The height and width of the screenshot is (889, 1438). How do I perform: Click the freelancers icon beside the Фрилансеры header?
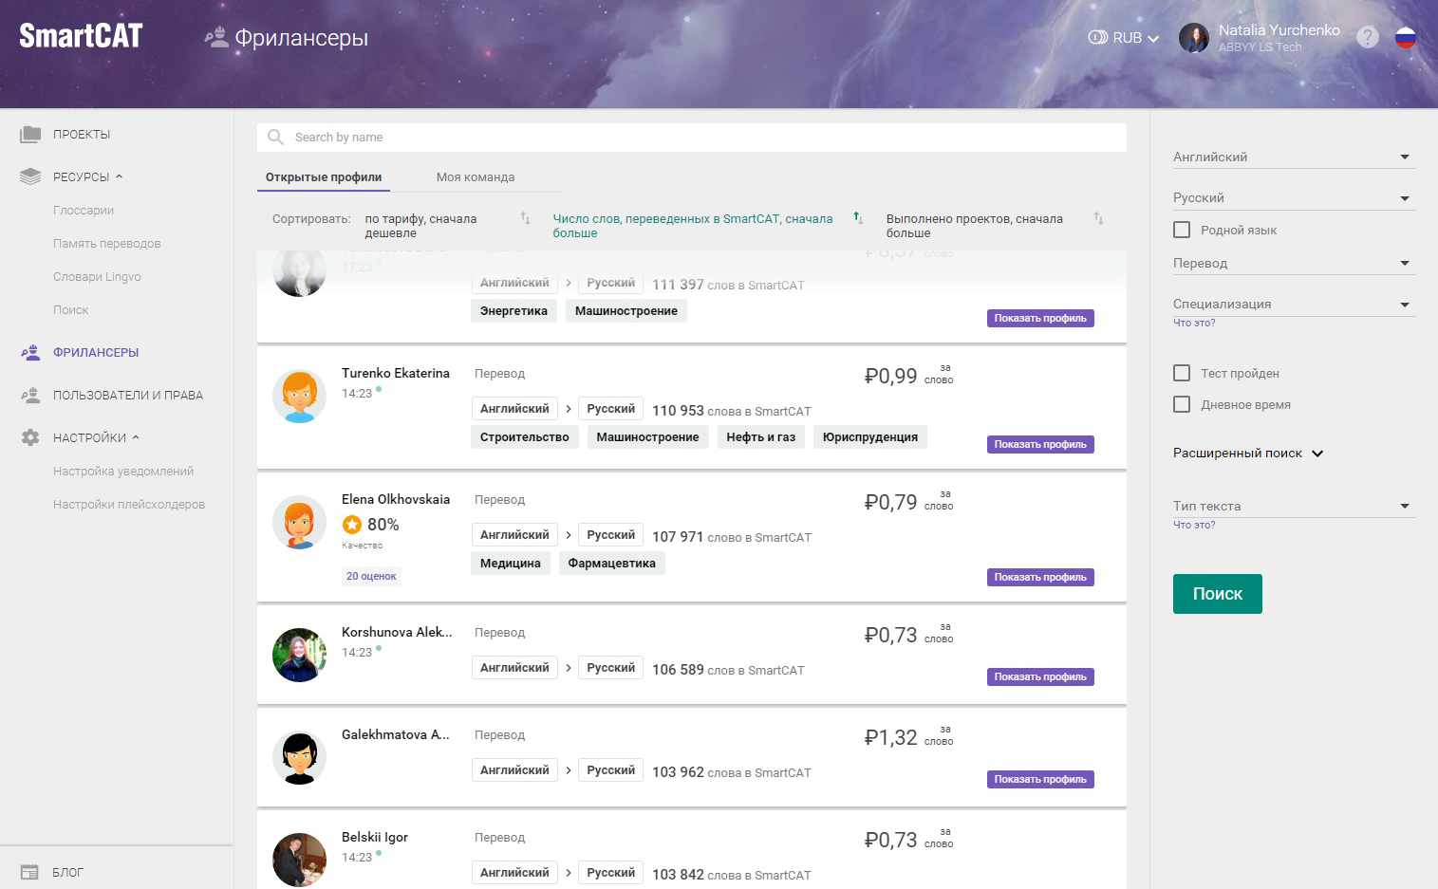[x=216, y=37]
